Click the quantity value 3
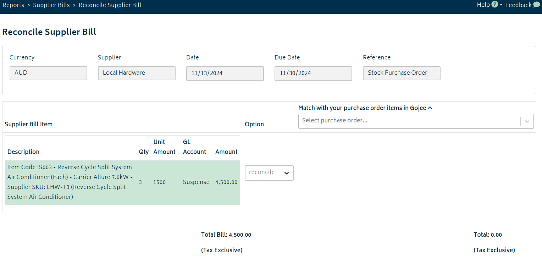Screen dimensions: 542x259 tap(140, 183)
